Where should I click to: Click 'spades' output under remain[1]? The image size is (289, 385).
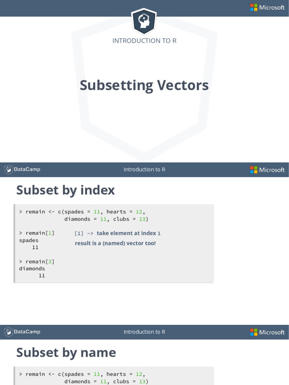(29, 240)
